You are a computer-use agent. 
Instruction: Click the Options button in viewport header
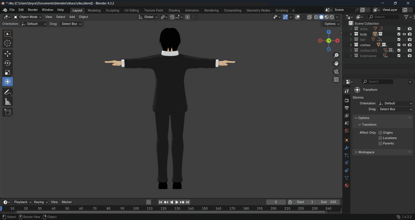pos(331,24)
